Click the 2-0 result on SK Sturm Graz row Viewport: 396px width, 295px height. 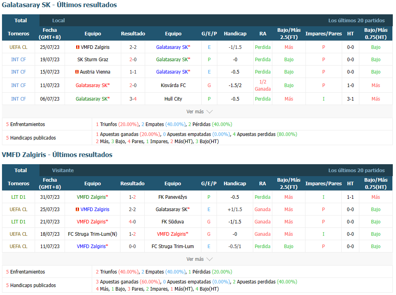133,60
